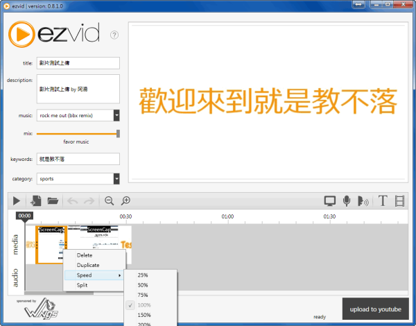
Task: Click the 'favor music' label
Action: [x=76, y=141]
